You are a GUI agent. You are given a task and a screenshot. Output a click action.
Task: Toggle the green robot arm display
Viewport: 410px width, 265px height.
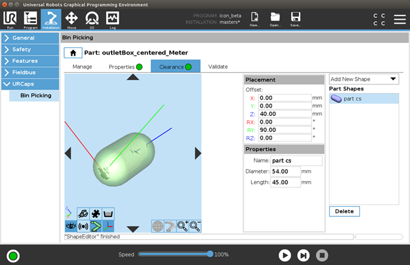click(96, 226)
